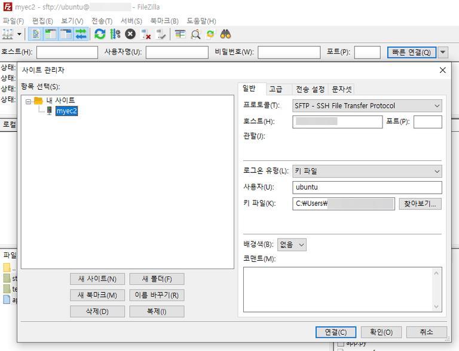Click the cancel current operation icon
The height and width of the screenshot is (351, 459).
(x=130, y=34)
